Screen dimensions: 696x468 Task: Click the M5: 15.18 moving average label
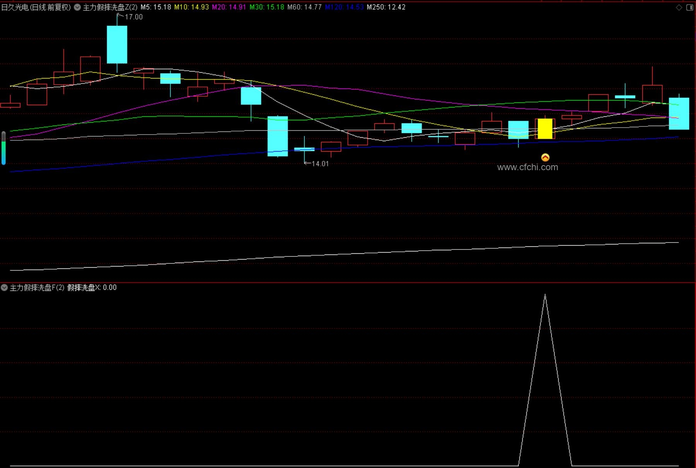156,7
